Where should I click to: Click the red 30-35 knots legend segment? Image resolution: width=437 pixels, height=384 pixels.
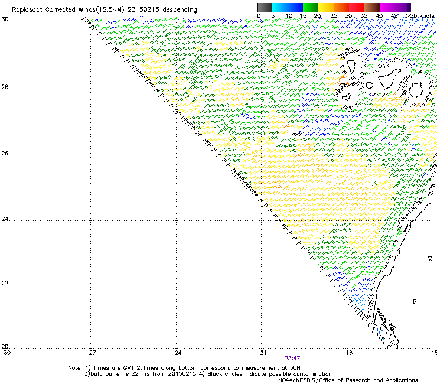pos(357,7)
